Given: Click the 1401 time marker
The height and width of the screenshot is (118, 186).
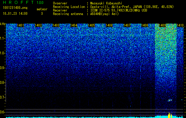Looking at the screenshot, I should [x=20, y=25].
